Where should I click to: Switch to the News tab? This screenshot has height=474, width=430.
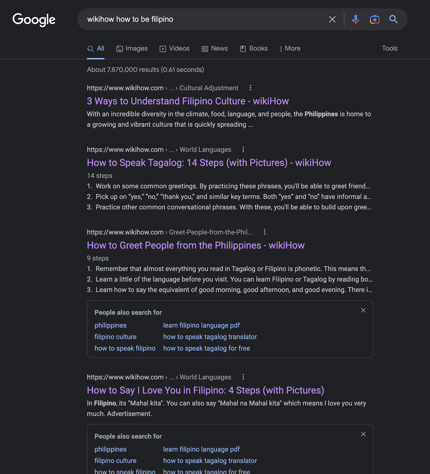point(215,49)
